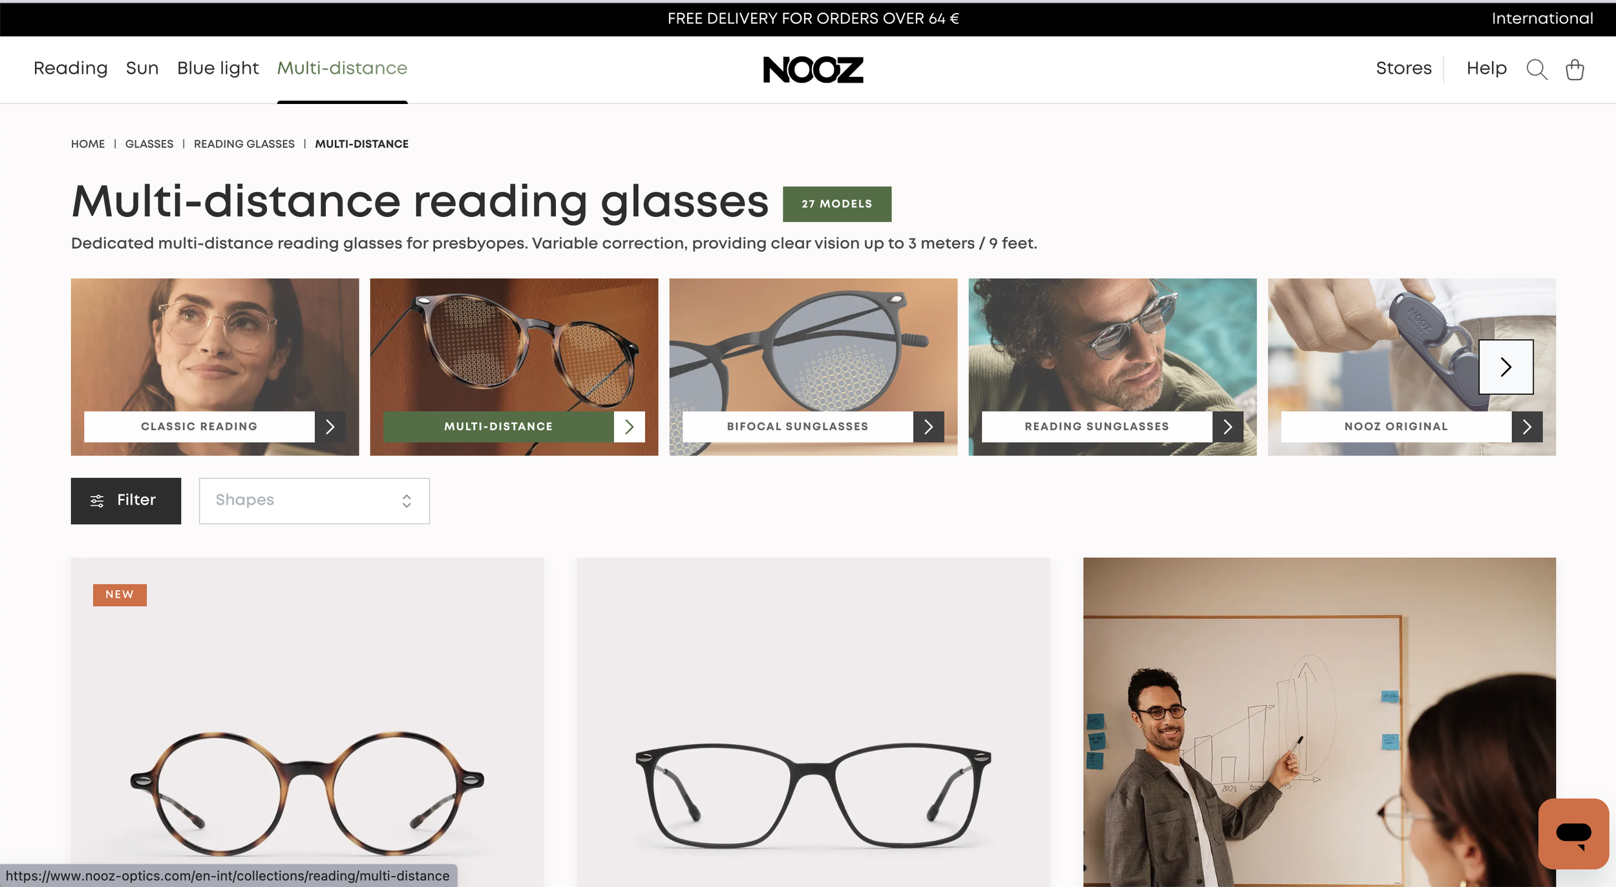The width and height of the screenshot is (1616, 887).
Task: Select the Multi-distance nav tab
Action: click(x=342, y=68)
